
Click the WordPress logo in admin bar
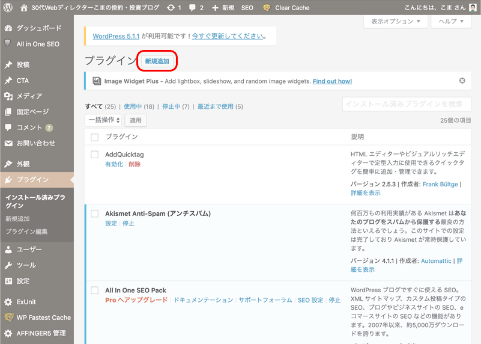[x=8, y=7]
